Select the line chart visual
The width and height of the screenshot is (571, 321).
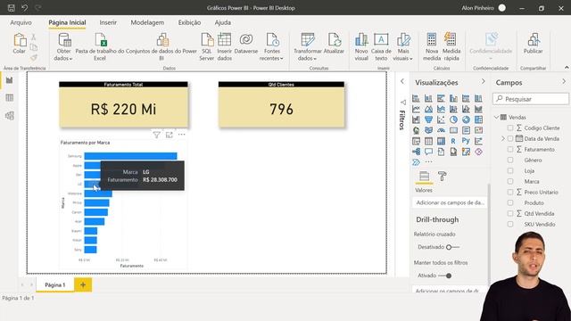(x=417, y=109)
